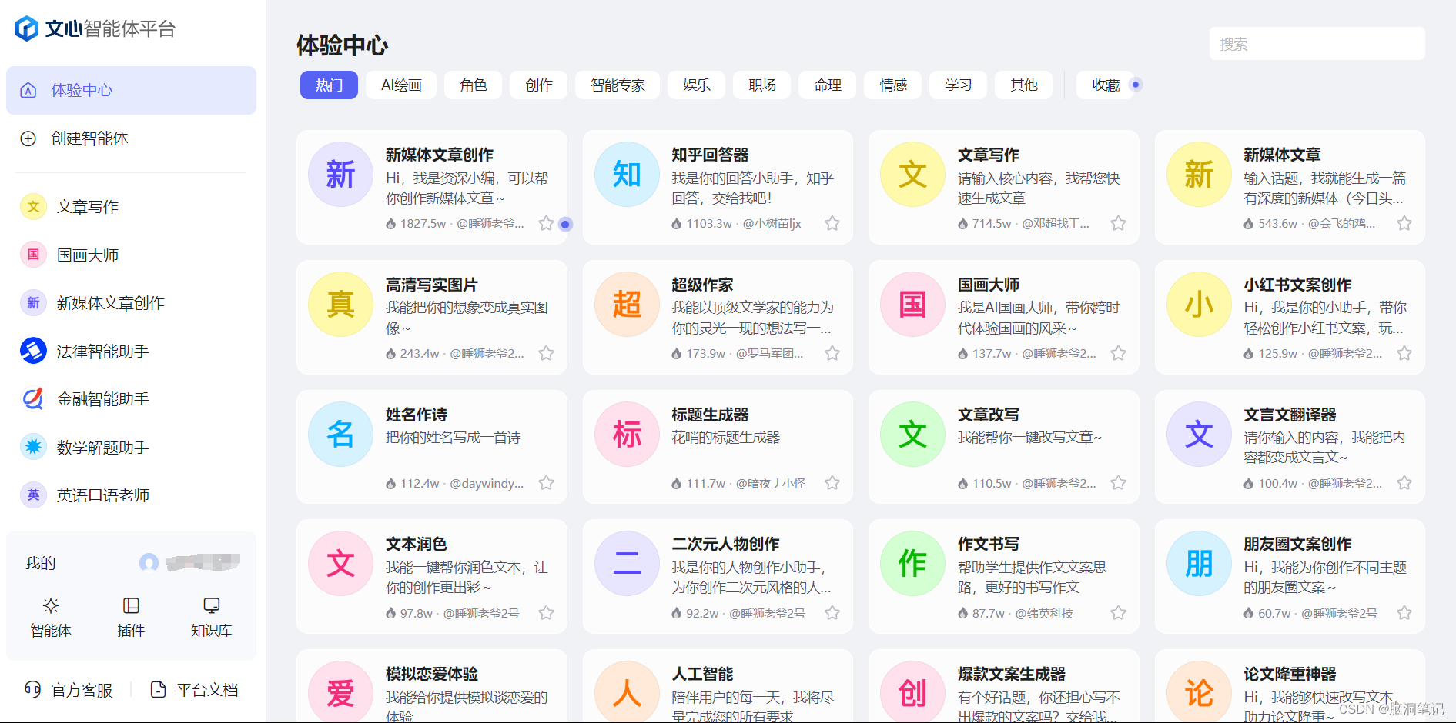Select the 智能专家 category tab
The height and width of the screenshot is (723, 1456).
click(x=618, y=85)
